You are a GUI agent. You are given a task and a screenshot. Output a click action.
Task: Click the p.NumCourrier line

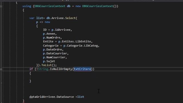pyautogui.click(x=55, y=57)
